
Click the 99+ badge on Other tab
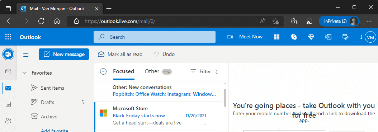coord(167,72)
